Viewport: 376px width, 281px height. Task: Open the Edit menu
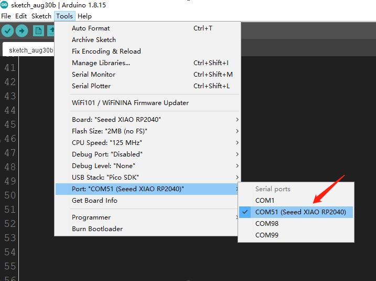pos(21,16)
